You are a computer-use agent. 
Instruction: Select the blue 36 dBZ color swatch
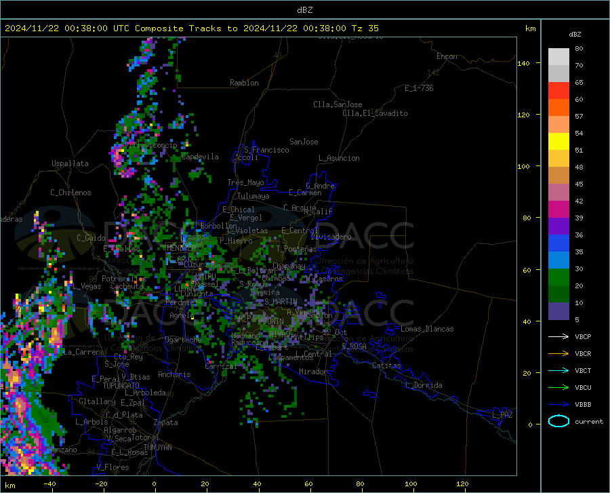(558, 243)
